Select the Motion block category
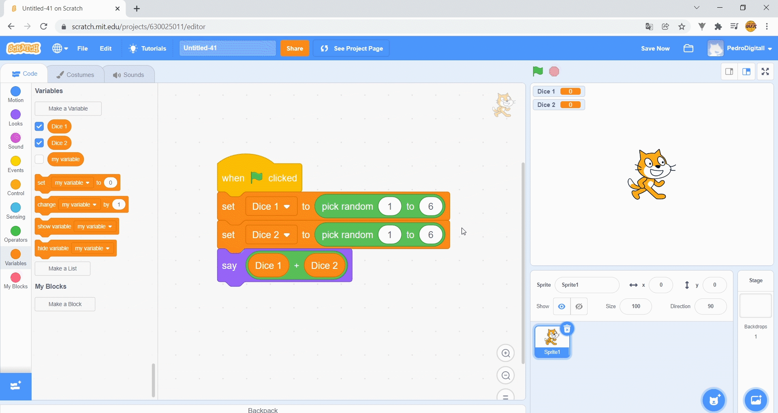Screen dimensions: 778x413 [x=16, y=95]
